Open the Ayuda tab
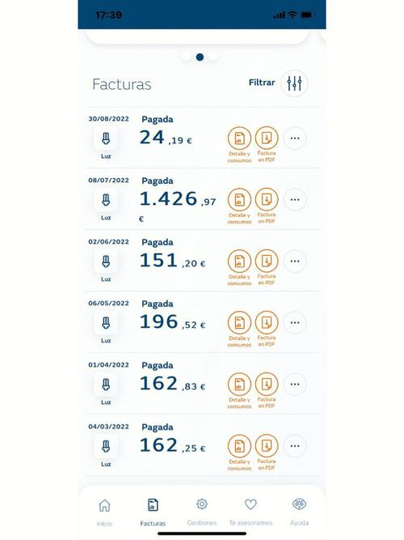This screenshot has width=404, height=540. (299, 512)
